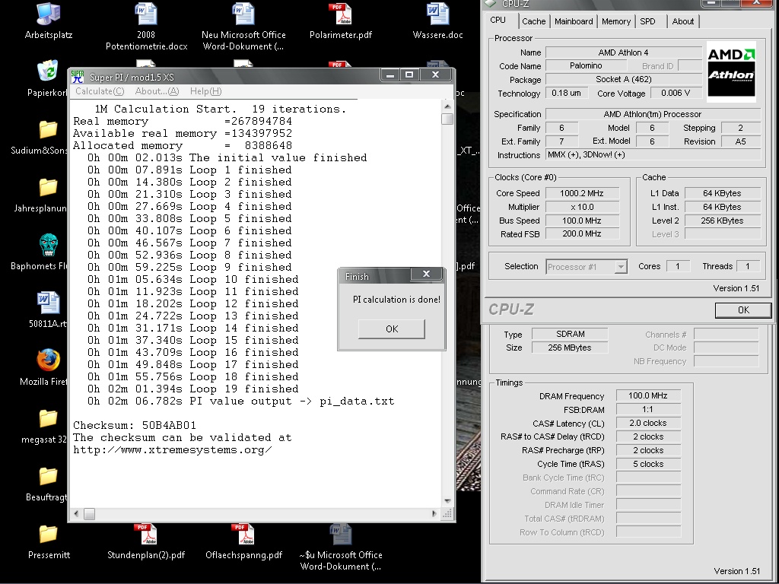Click the Core Speed value 1000.2 MHz

[x=582, y=193]
